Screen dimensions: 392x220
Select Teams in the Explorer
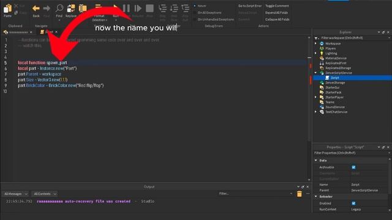point(330,102)
